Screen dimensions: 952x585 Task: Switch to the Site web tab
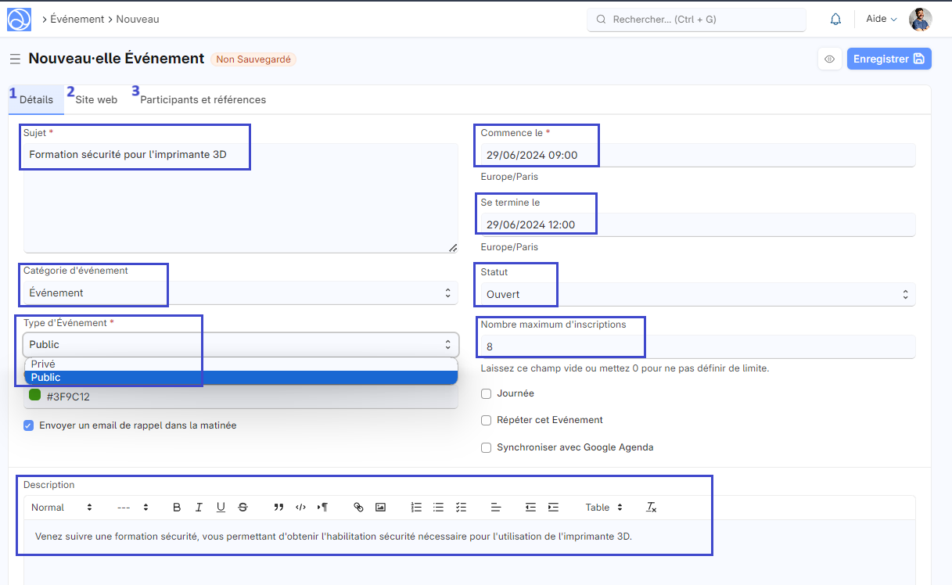coord(96,100)
